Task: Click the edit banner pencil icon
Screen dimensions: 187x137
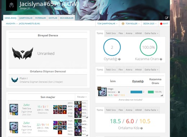Action: click(x=167, y=18)
